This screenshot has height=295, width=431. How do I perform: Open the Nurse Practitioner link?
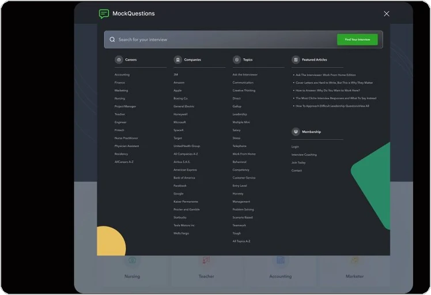pos(126,138)
